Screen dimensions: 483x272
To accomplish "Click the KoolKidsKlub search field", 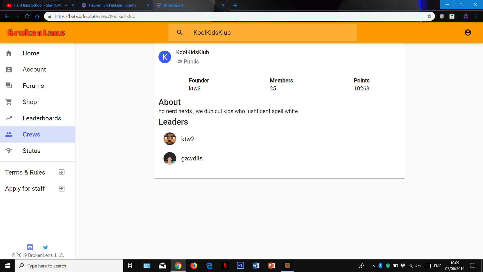I will pos(263,32).
